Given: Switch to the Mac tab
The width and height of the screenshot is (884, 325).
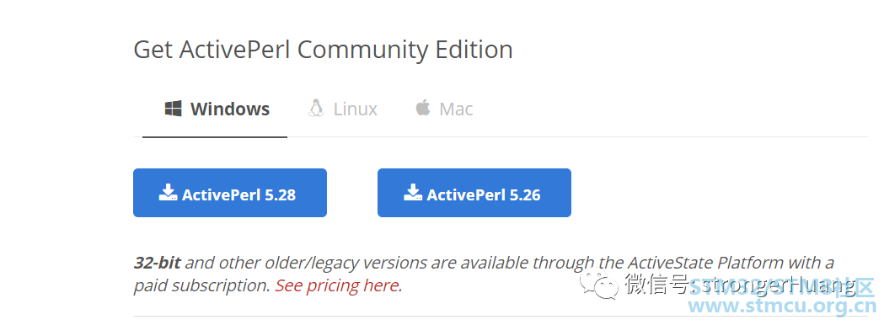Looking at the screenshot, I should point(444,109).
